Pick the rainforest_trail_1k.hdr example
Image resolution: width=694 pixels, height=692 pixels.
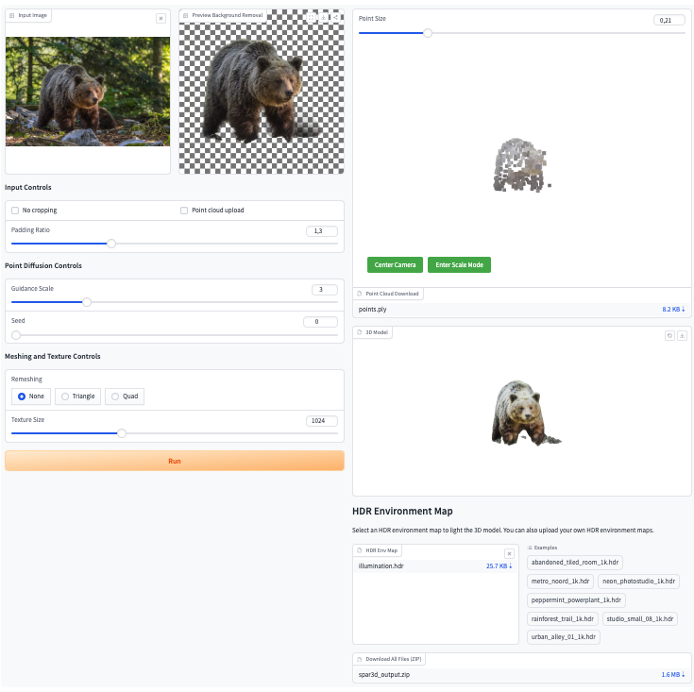click(563, 619)
